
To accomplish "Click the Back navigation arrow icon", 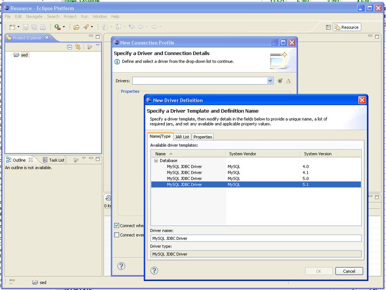I will click(141, 27).
